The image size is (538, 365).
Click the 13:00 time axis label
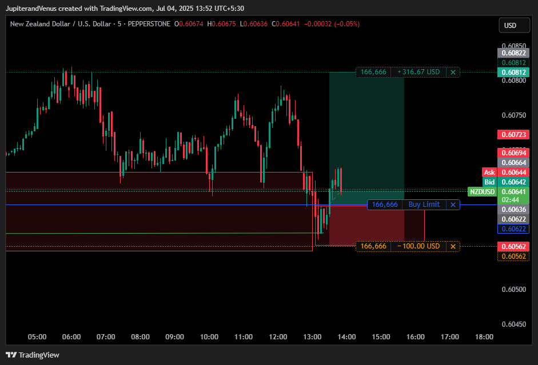point(312,337)
